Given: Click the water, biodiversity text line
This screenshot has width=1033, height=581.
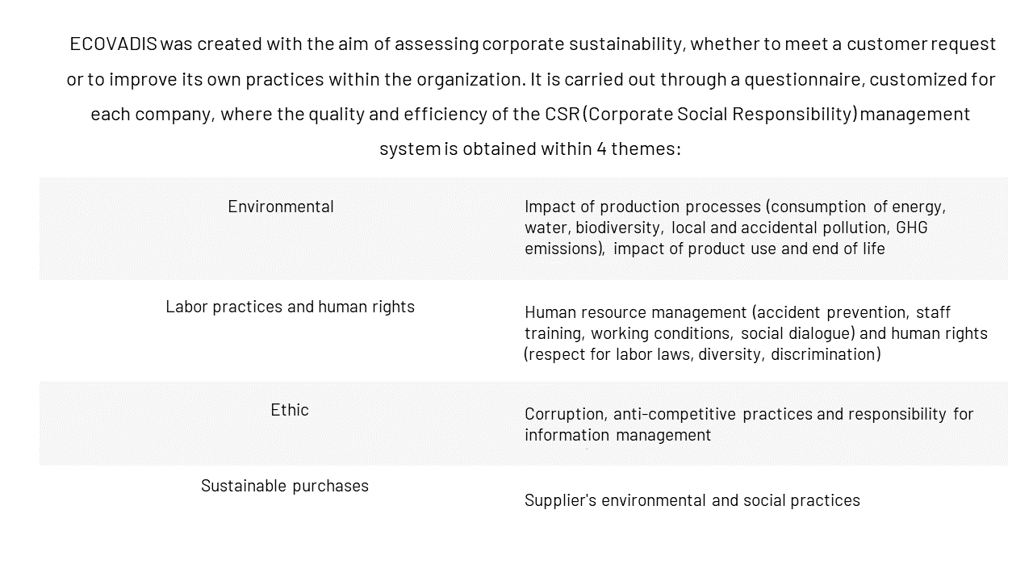Looking at the screenshot, I should tap(726, 228).
